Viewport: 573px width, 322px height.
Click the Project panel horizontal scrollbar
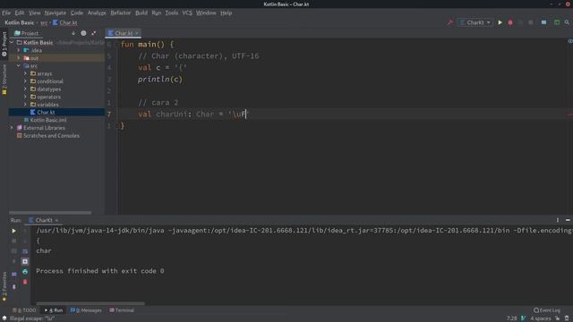pyautogui.click(x=50, y=213)
